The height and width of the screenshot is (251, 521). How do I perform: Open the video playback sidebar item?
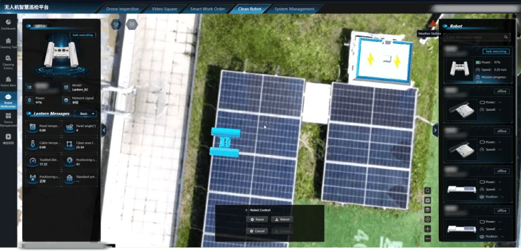pyautogui.click(x=8, y=138)
